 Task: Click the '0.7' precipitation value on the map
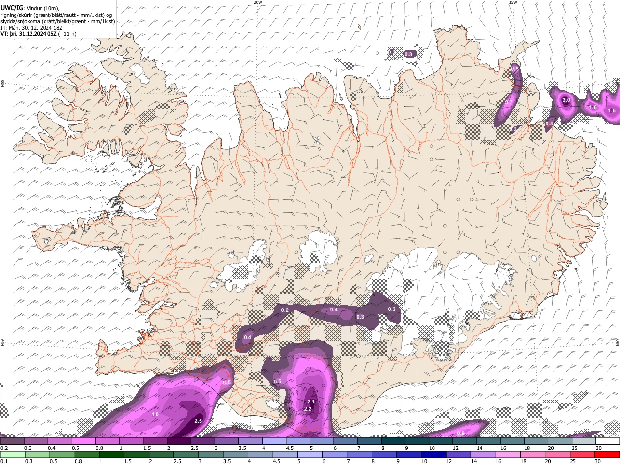point(509,102)
